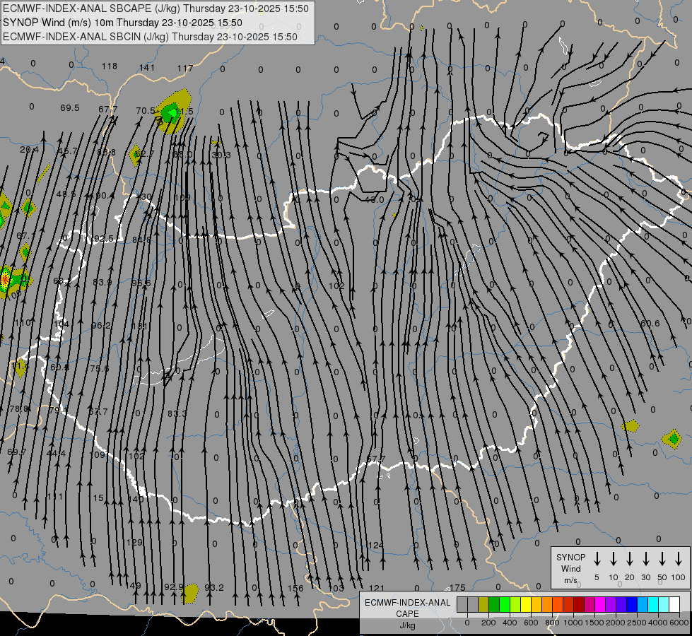
Task: Select the cyan 4000 J/kg CAPE swatch
Action: 652,604
